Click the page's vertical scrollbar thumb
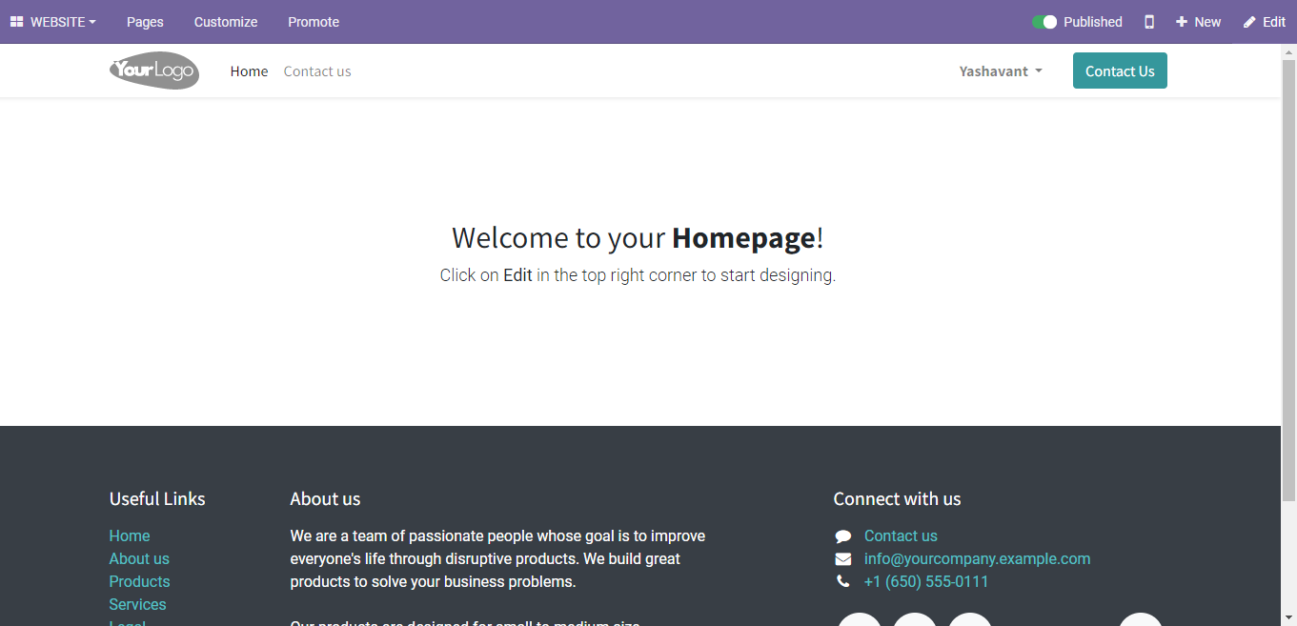The width and height of the screenshot is (1297, 626). 1288,276
